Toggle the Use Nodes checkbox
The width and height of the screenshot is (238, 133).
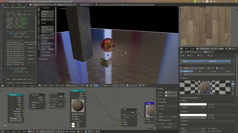point(67,132)
